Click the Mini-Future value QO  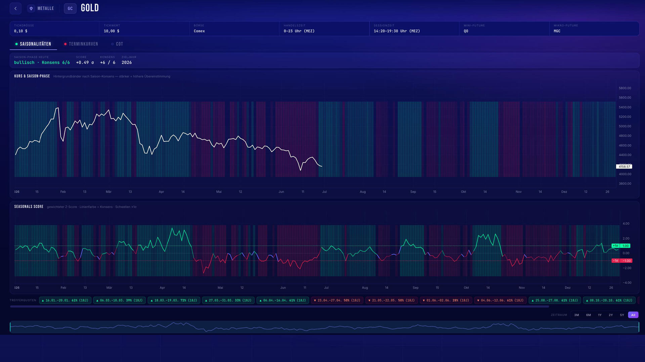[466, 31]
